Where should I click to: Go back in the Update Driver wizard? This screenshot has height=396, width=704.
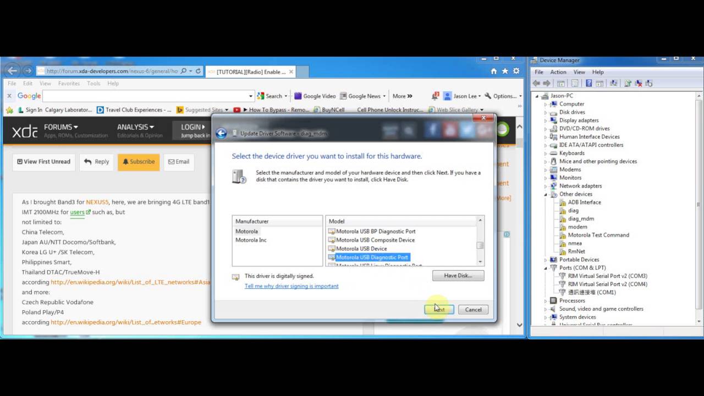(221, 133)
